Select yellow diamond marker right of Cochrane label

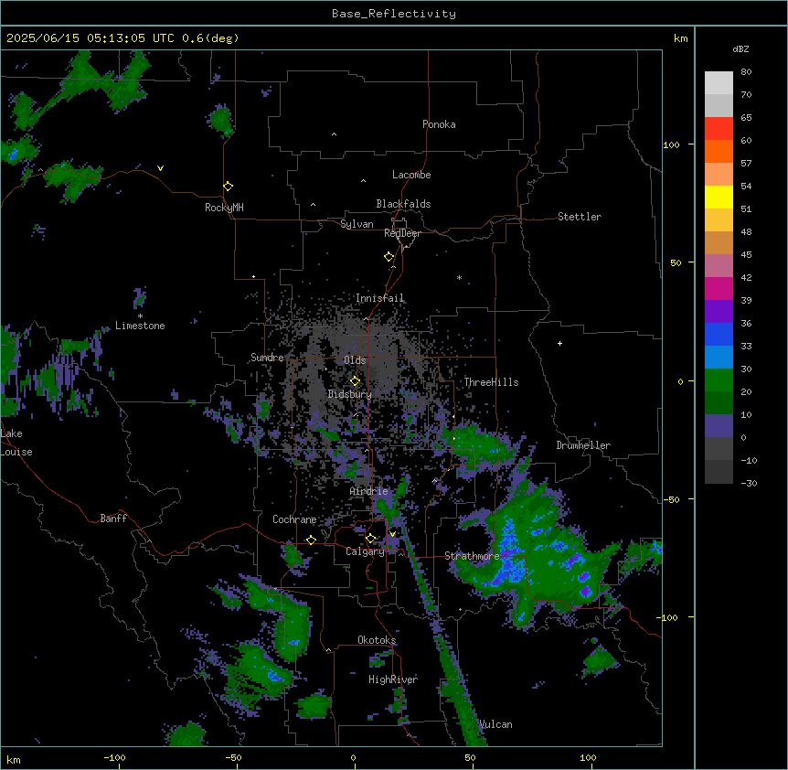[311, 540]
